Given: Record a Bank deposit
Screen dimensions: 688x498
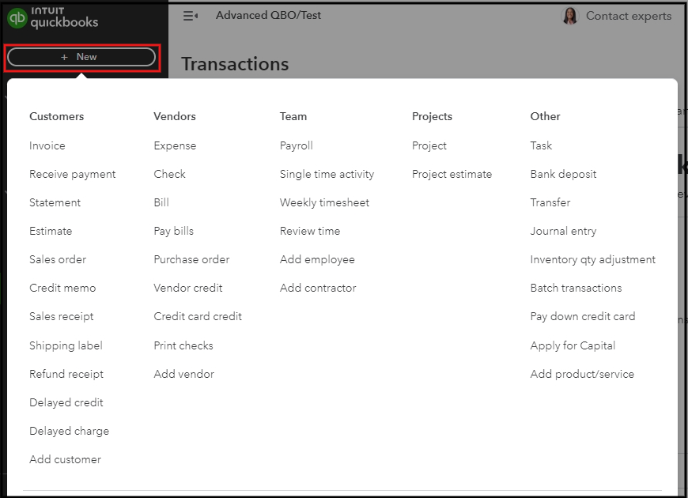Looking at the screenshot, I should (563, 174).
